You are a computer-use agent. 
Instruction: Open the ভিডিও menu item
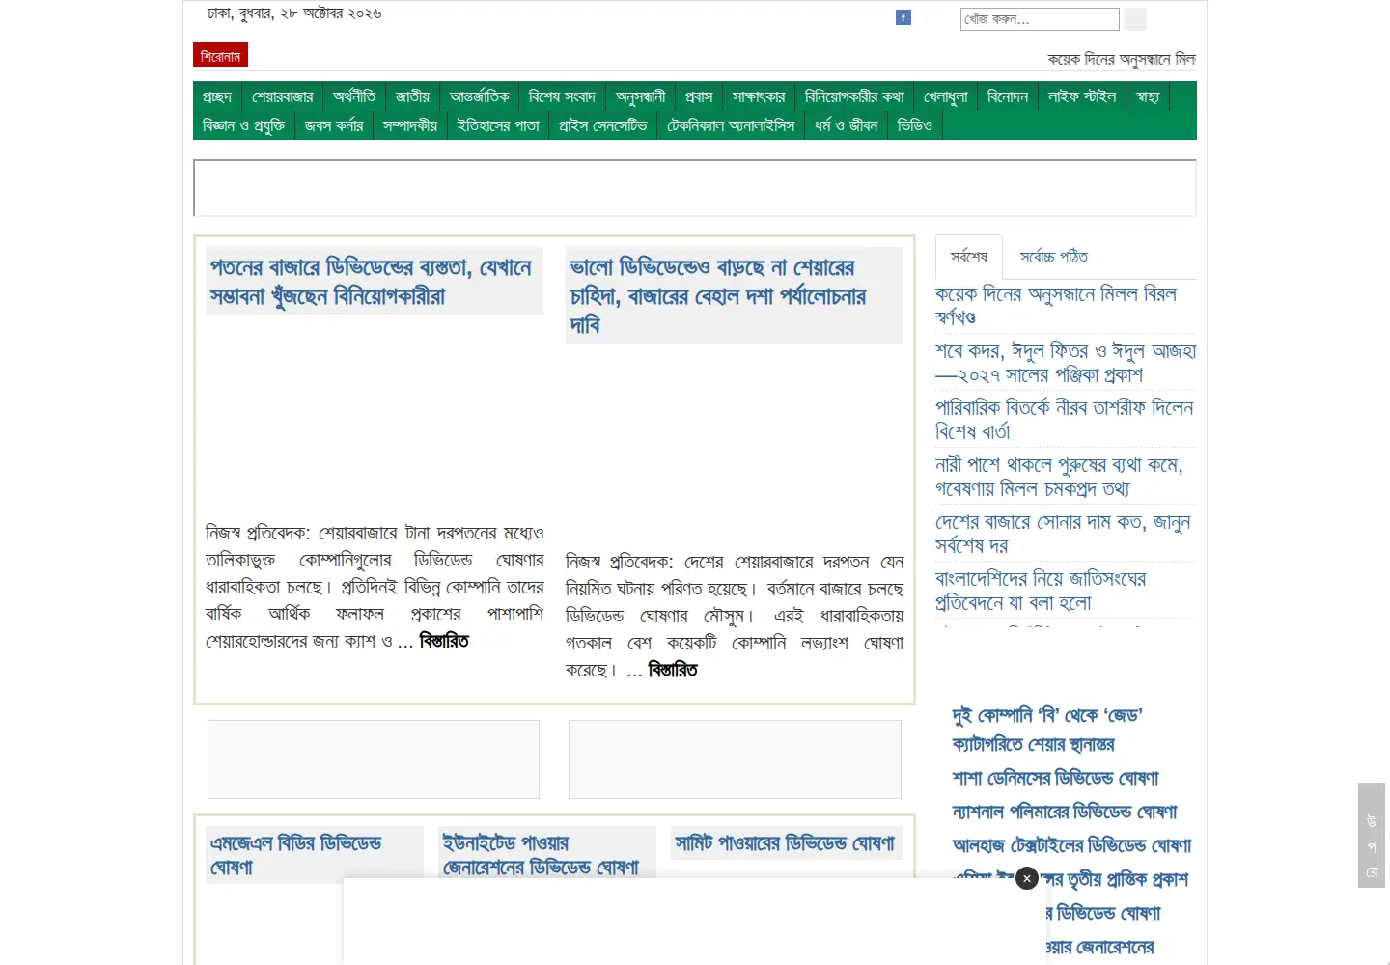915,125
